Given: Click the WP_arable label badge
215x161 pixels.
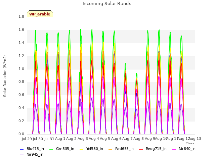Looking at the screenshot, I should [x=40, y=14].
